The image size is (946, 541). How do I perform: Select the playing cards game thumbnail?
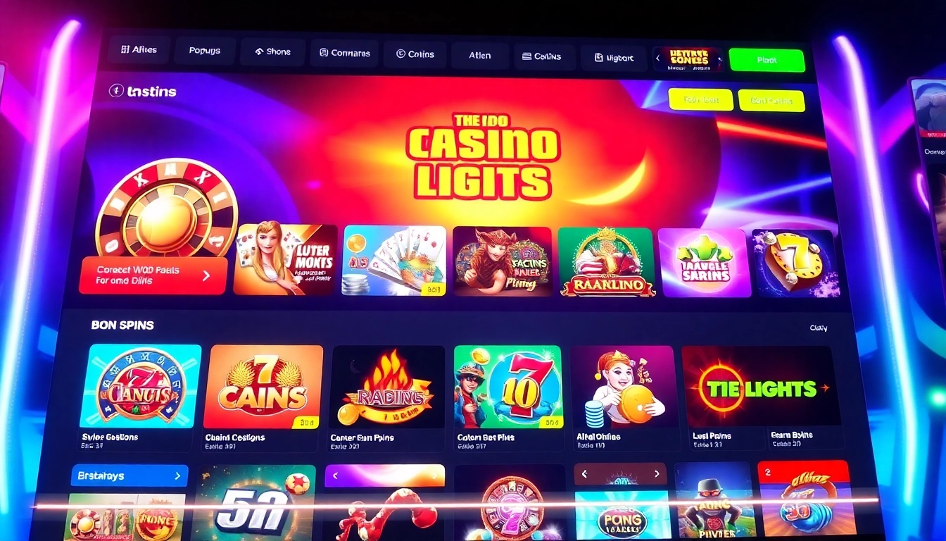[394, 261]
